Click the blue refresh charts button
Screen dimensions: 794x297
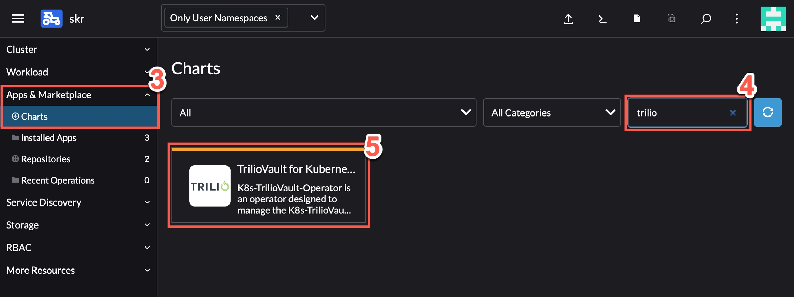coord(767,112)
